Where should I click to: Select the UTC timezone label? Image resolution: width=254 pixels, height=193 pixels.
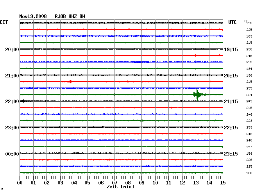(x=232, y=22)
